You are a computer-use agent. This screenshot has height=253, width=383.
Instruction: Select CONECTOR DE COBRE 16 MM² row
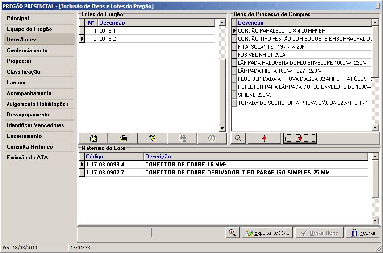[224, 165]
